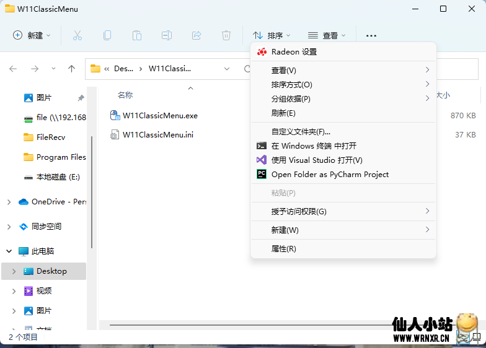Click the PyCharm PC icon

[x=262, y=174]
